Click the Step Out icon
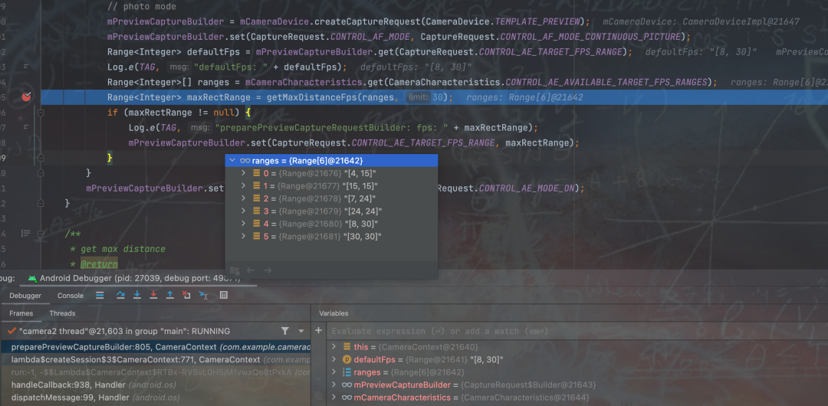Screen dimensions: 828x406 pyautogui.click(x=170, y=295)
